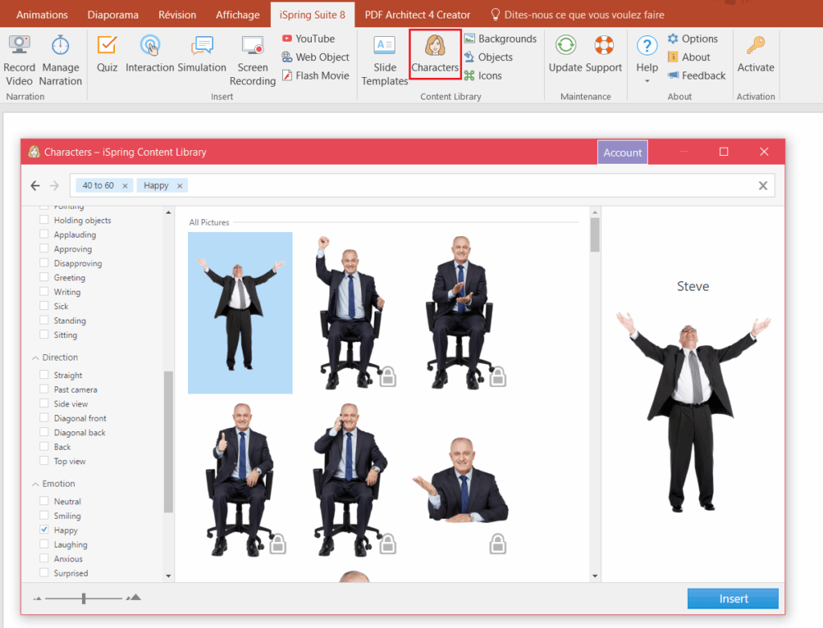Switch to the Affichage ribbon tab
Screen dimensions: 823x628
click(x=237, y=14)
